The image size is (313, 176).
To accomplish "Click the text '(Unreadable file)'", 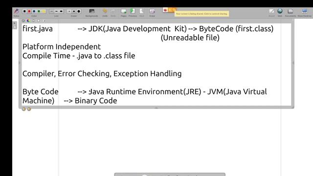I will (190, 38).
